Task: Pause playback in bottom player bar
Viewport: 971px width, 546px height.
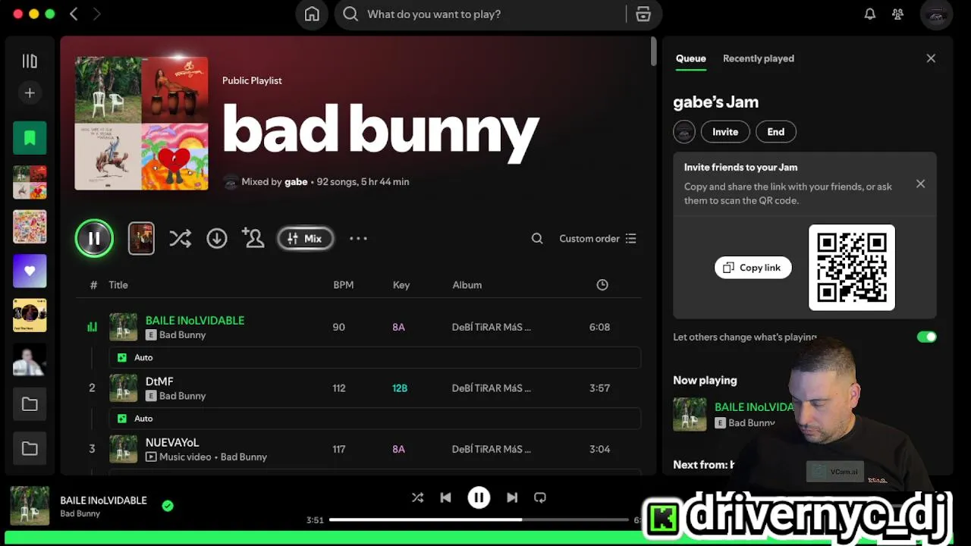Action: pos(479,497)
